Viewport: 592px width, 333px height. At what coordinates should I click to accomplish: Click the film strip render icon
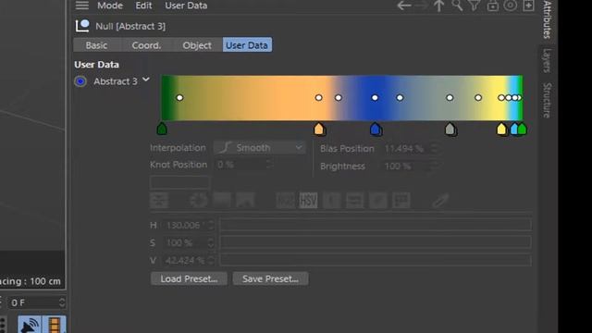click(55, 325)
